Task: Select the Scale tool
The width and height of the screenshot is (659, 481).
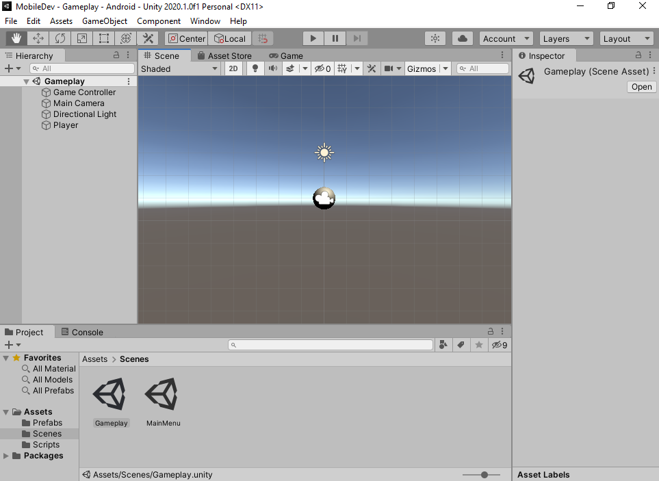Action: coord(82,38)
